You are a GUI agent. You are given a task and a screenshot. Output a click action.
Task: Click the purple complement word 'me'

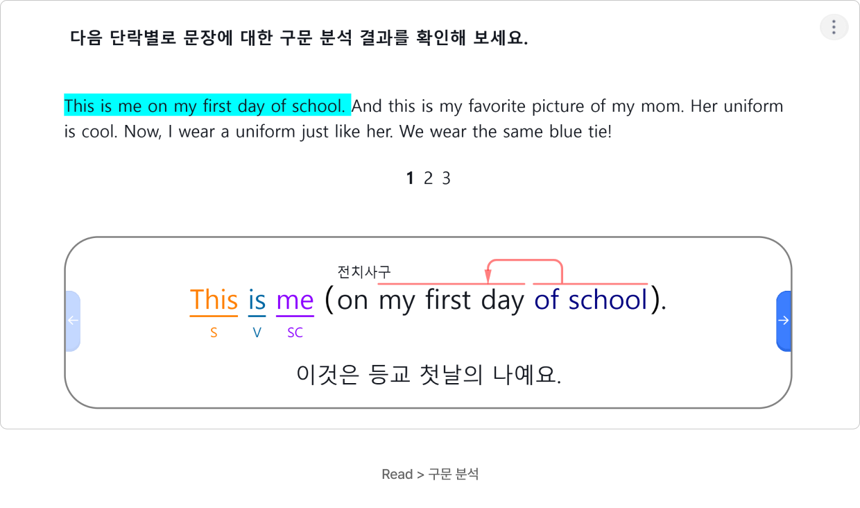click(295, 300)
